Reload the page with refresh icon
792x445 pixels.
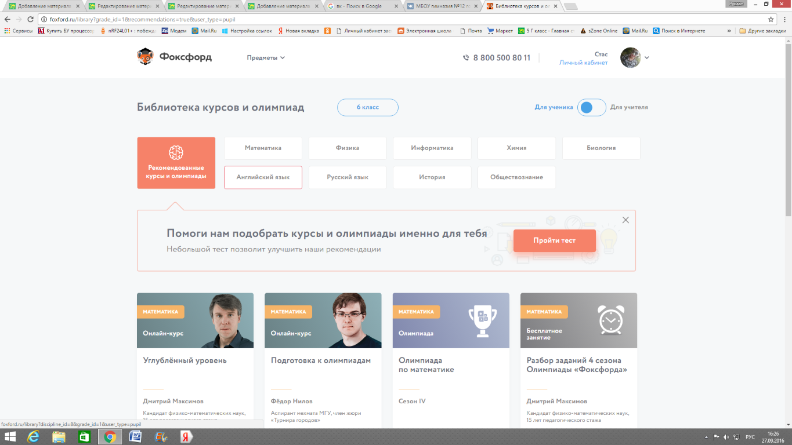pyautogui.click(x=31, y=19)
